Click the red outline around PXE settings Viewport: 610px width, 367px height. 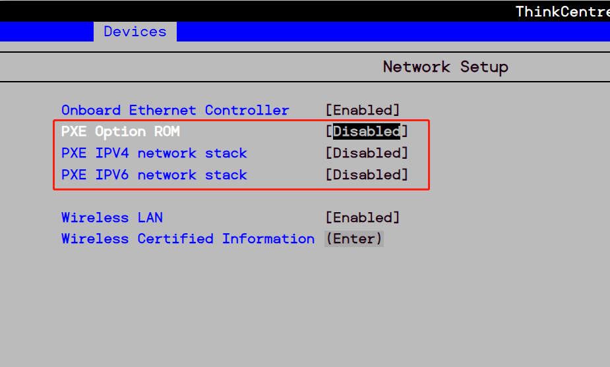click(429, 155)
